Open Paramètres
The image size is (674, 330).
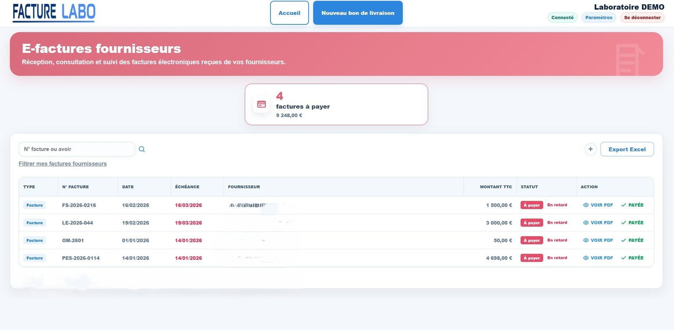tap(599, 18)
